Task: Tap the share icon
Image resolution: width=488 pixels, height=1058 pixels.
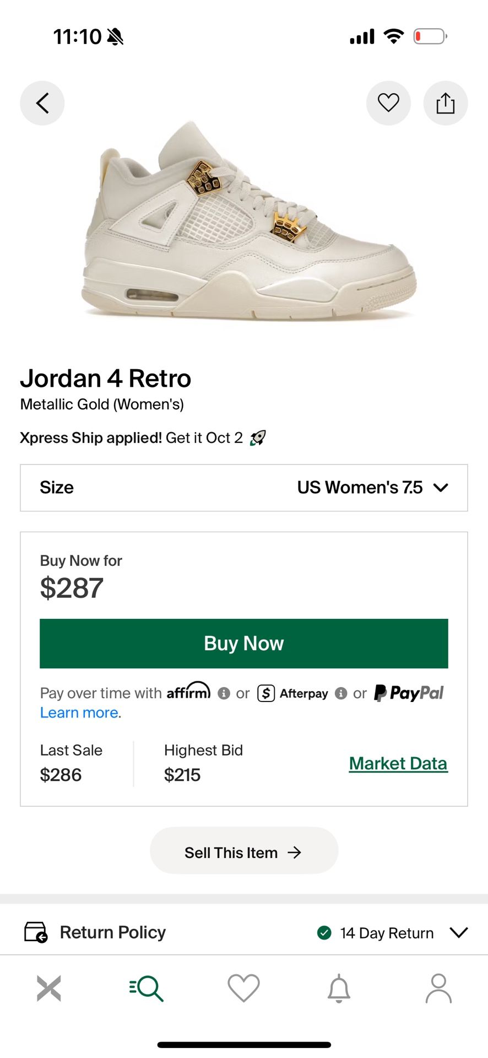Action: 445,103
